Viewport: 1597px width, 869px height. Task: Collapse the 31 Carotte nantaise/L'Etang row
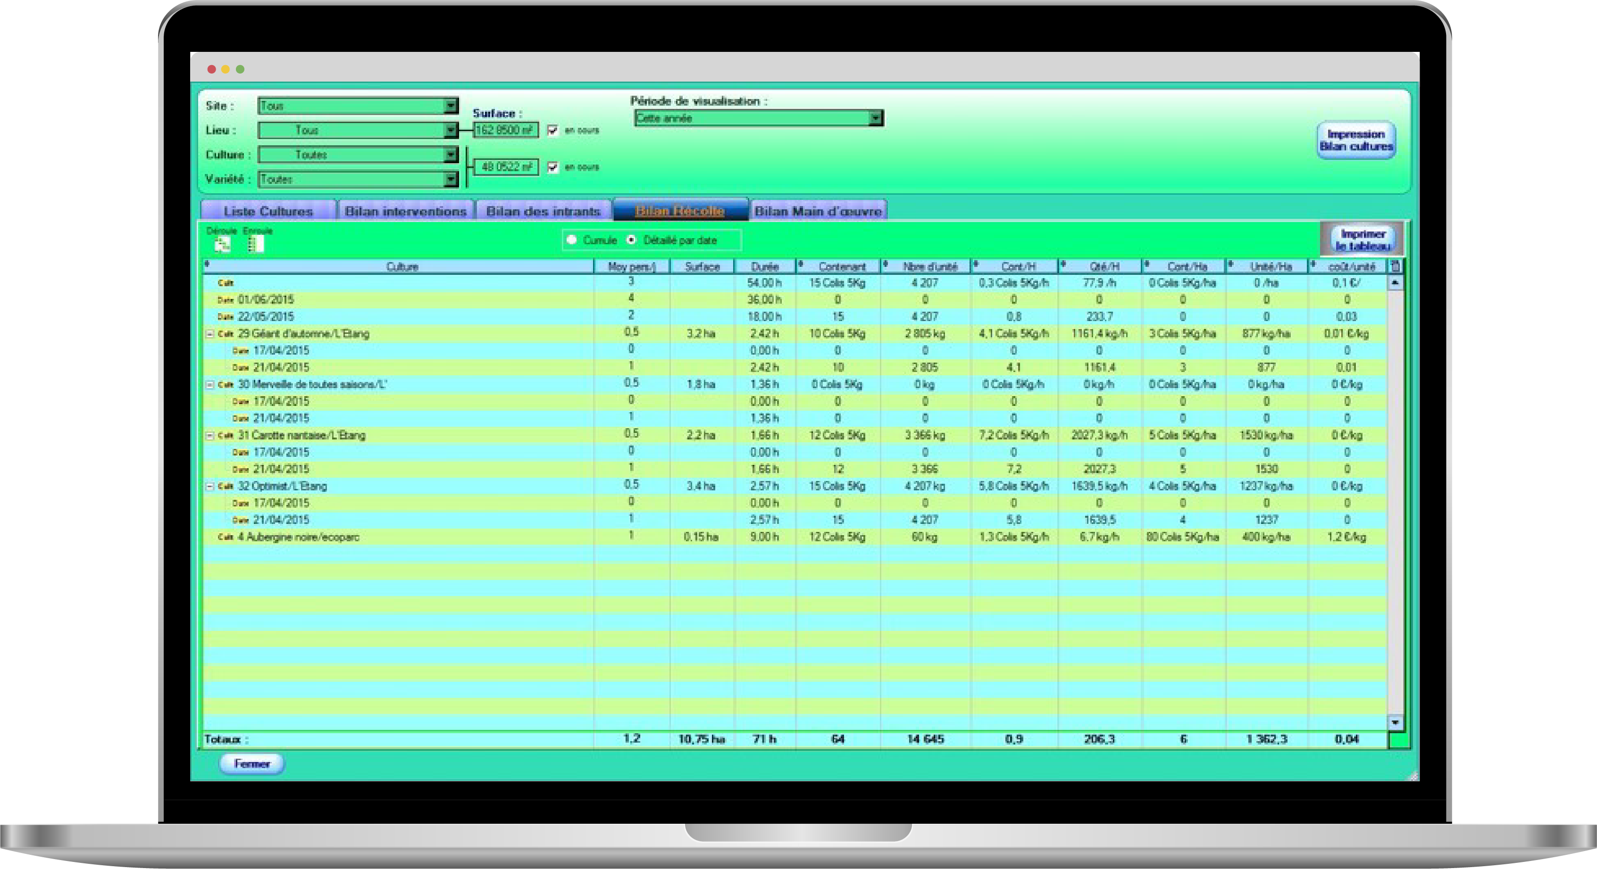tap(209, 435)
